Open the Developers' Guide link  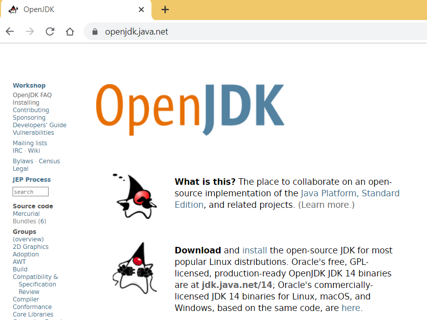coord(40,125)
